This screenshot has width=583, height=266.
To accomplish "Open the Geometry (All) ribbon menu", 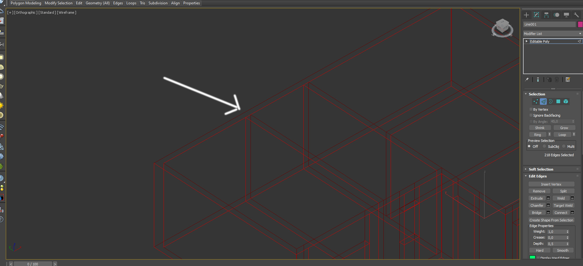I will pos(98,3).
